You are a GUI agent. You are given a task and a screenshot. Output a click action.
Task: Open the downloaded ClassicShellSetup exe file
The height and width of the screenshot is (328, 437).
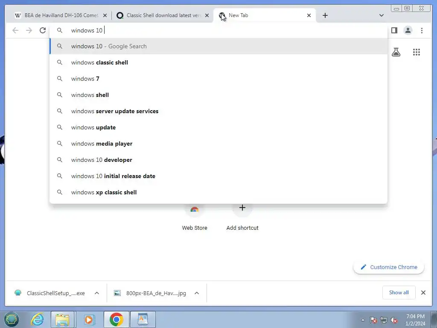coord(50,293)
